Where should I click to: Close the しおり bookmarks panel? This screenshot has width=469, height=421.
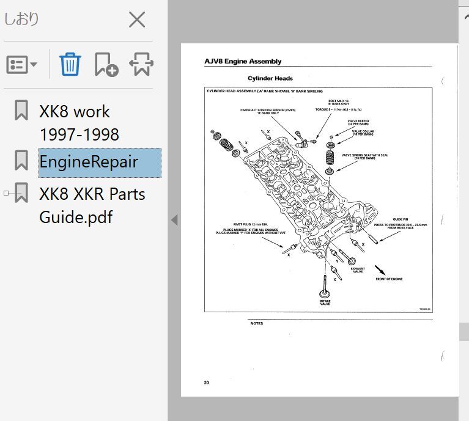pyautogui.click(x=137, y=20)
